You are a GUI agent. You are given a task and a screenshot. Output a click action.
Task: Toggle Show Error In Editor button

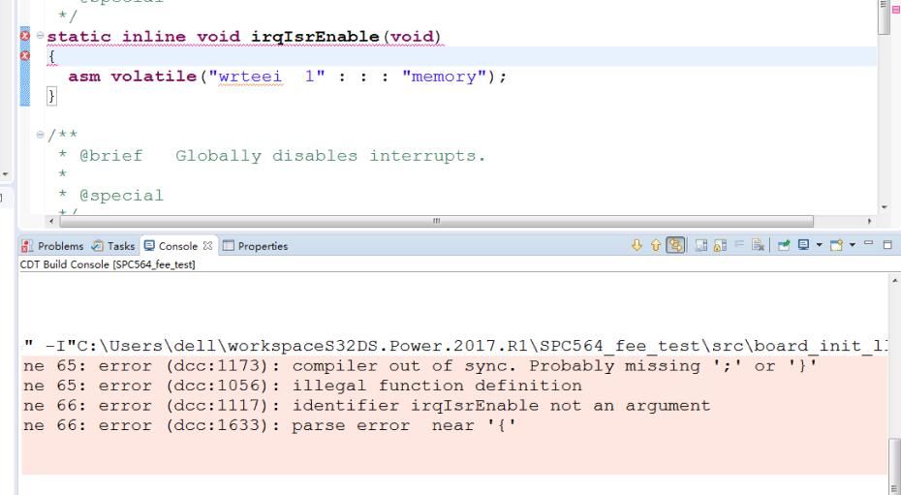click(675, 246)
